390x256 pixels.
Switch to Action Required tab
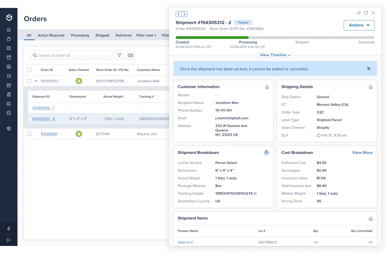[51, 35]
